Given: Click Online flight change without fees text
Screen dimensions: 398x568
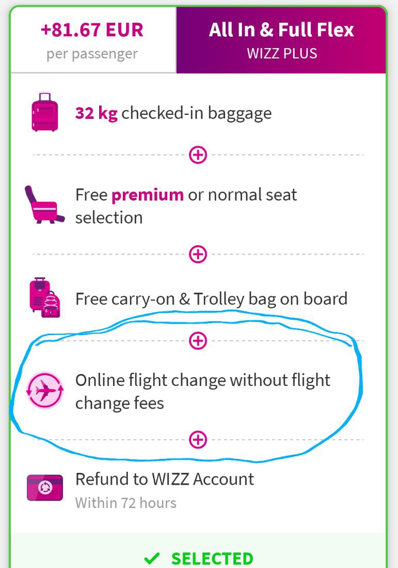Looking at the screenshot, I should (202, 391).
